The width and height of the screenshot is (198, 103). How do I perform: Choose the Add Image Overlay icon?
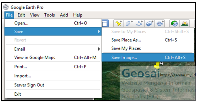pyautogui.click(x=149, y=23)
